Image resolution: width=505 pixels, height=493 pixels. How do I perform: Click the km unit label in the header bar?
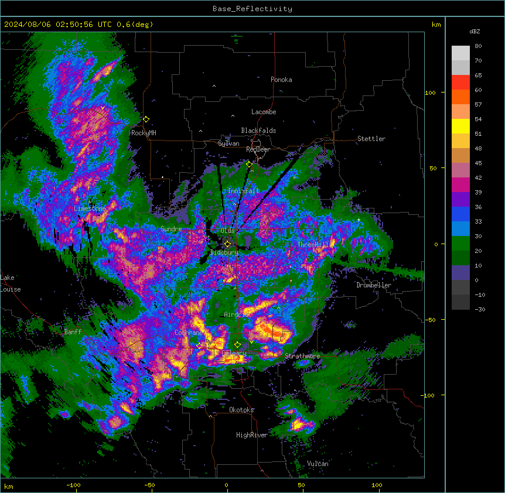pyautogui.click(x=436, y=25)
